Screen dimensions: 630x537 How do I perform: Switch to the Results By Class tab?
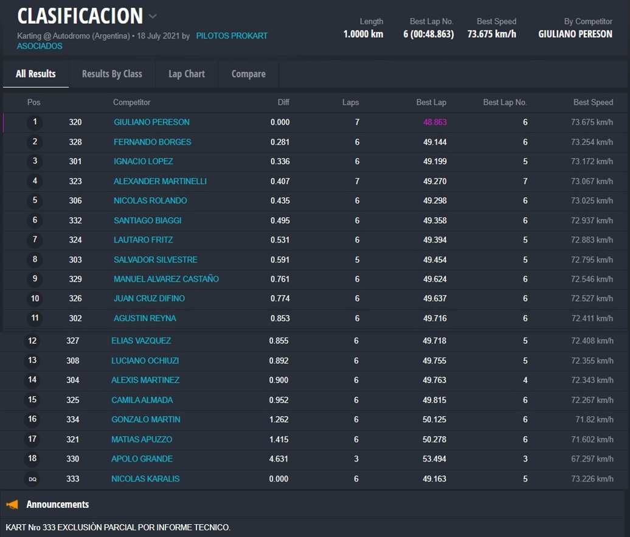112,74
